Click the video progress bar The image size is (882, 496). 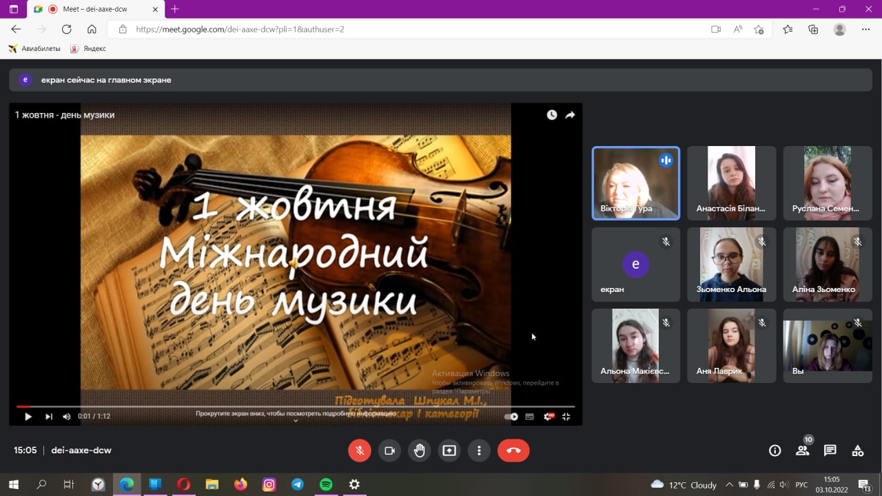(x=296, y=406)
